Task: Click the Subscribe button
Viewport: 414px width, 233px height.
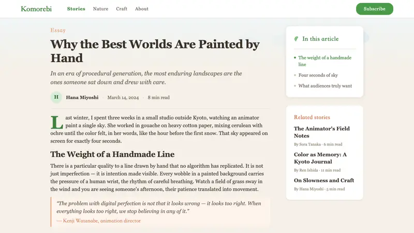Action: coord(374,9)
